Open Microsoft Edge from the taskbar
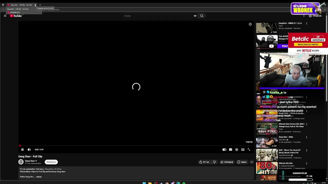This screenshot has width=328, height=184. click(x=178, y=183)
